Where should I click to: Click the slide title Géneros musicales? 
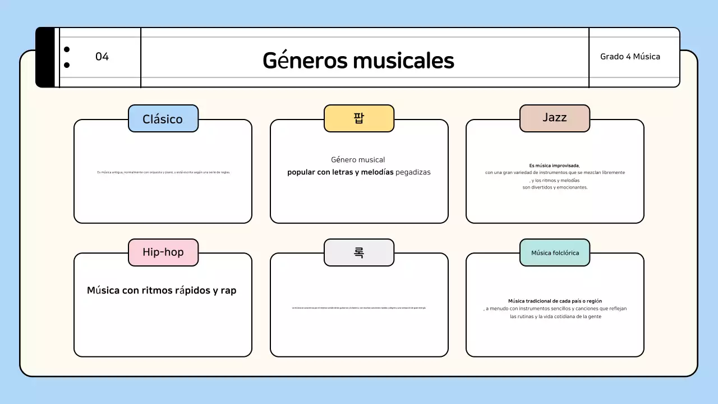point(358,61)
